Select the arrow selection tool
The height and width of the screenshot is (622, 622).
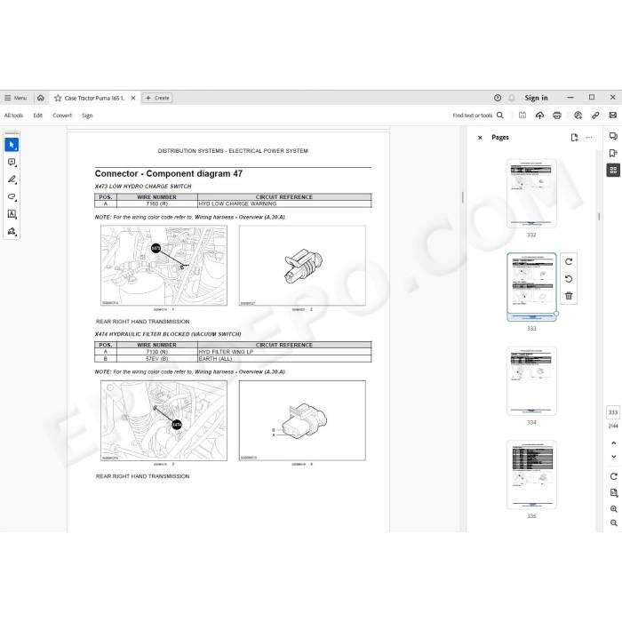click(x=12, y=145)
